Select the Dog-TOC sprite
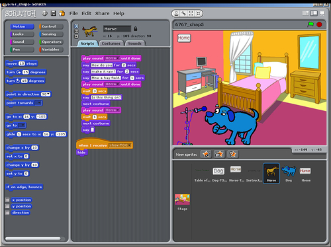This screenshot has width=331, height=247. tap(219, 173)
